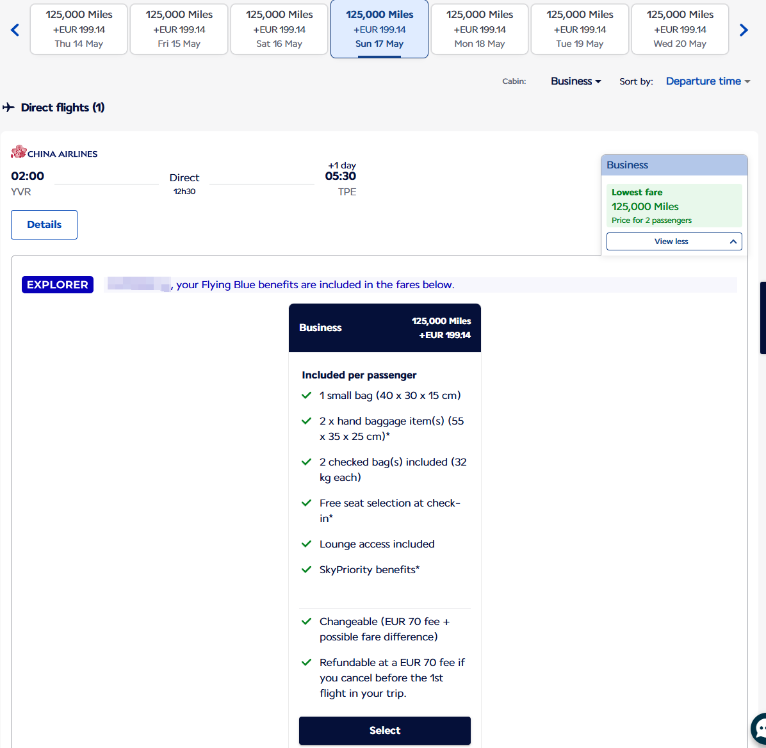This screenshot has height=748, width=766.
Task: Click the Business fare card header
Action: click(x=385, y=328)
